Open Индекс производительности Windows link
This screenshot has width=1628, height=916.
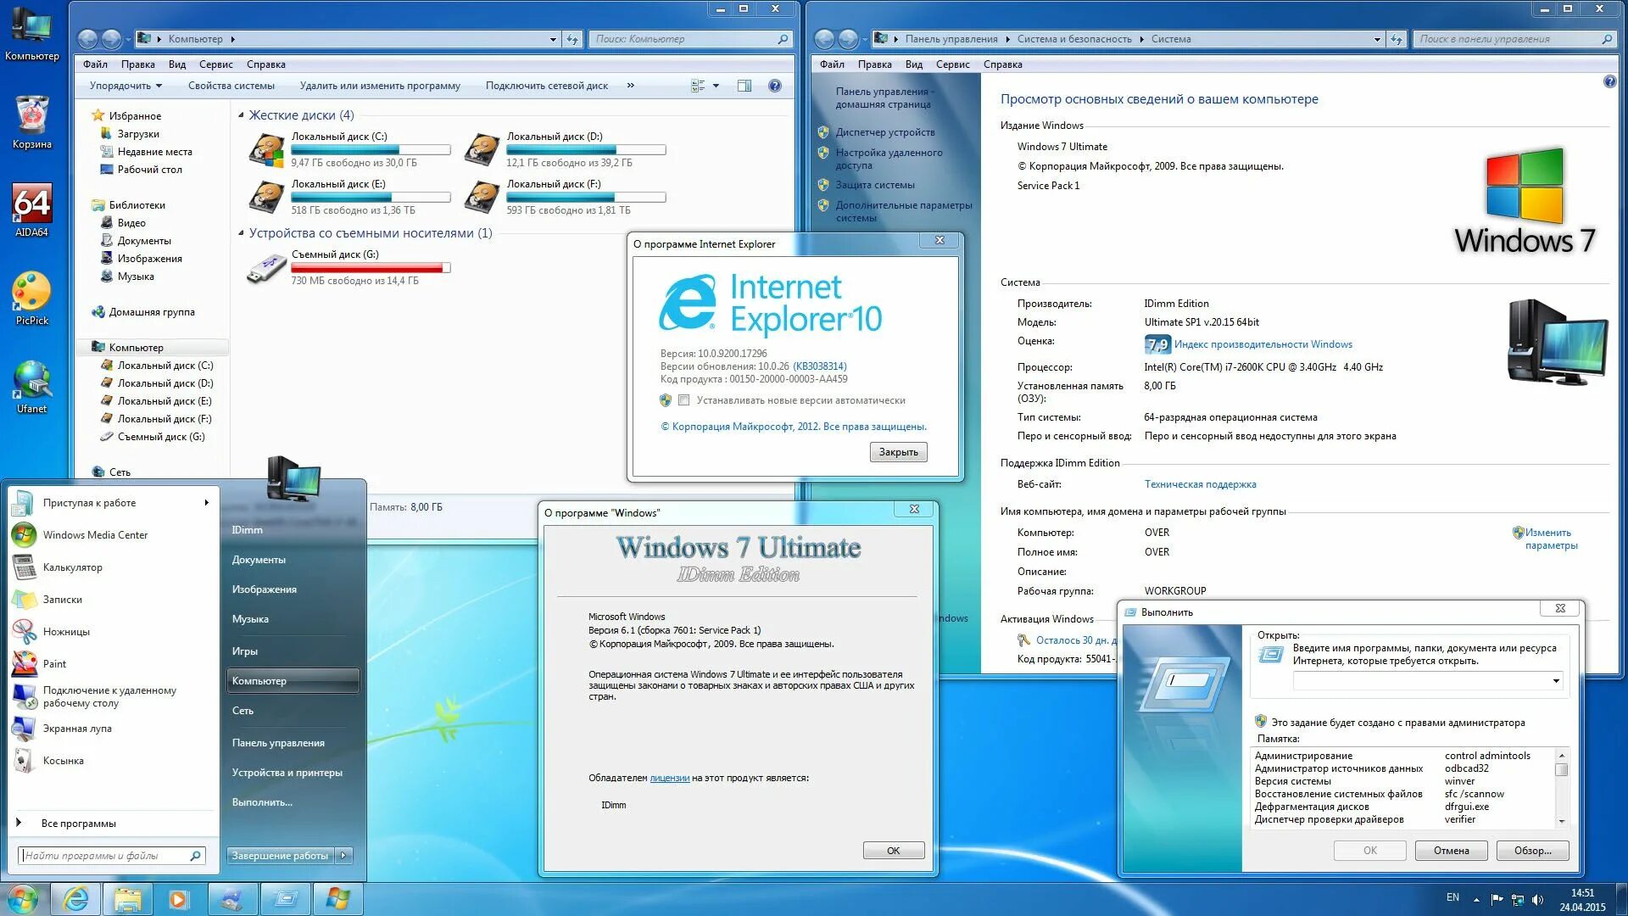click(x=1263, y=344)
